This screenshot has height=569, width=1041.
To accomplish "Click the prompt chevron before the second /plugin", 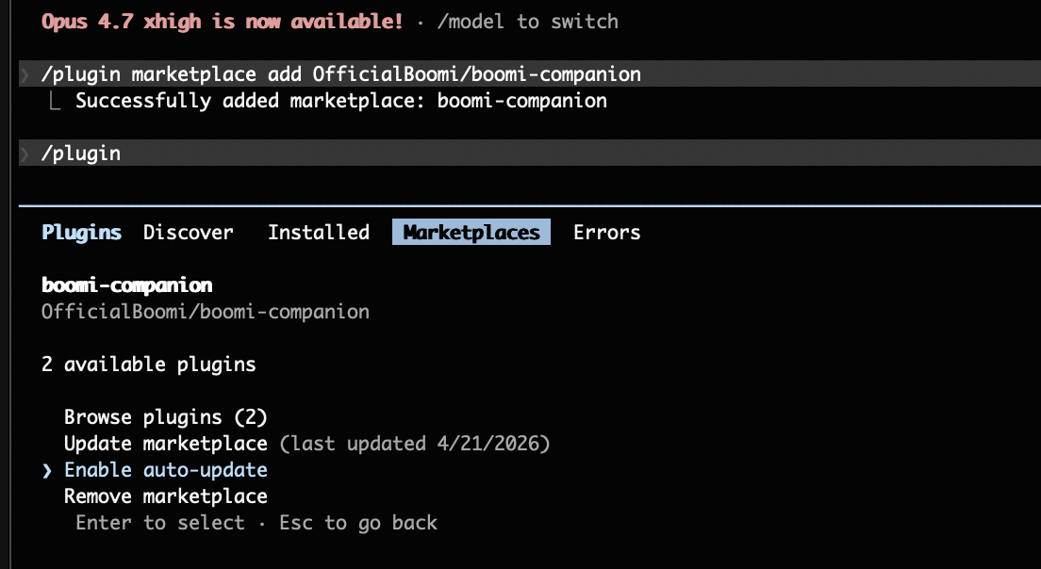I will tap(25, 154).
